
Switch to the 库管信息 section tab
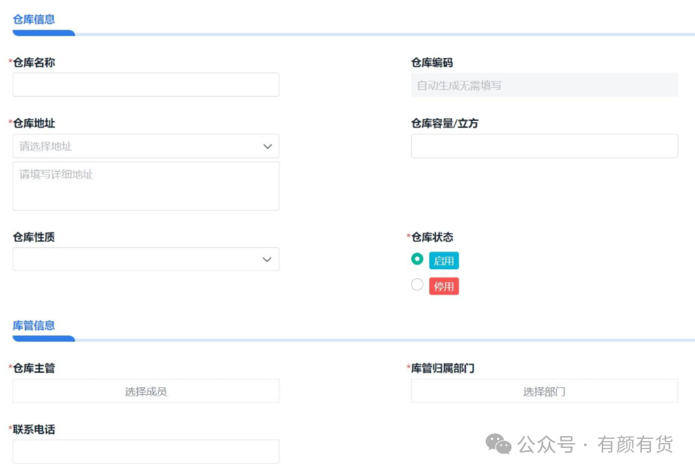click(x=34, y=326)
